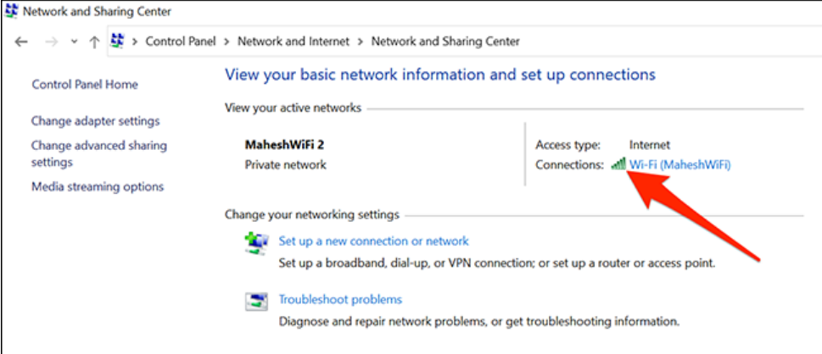The image size is (822, 354).
Task: Open the Wi-Fi (MaheshWiFi) connection link
Action: coord(680,165)
